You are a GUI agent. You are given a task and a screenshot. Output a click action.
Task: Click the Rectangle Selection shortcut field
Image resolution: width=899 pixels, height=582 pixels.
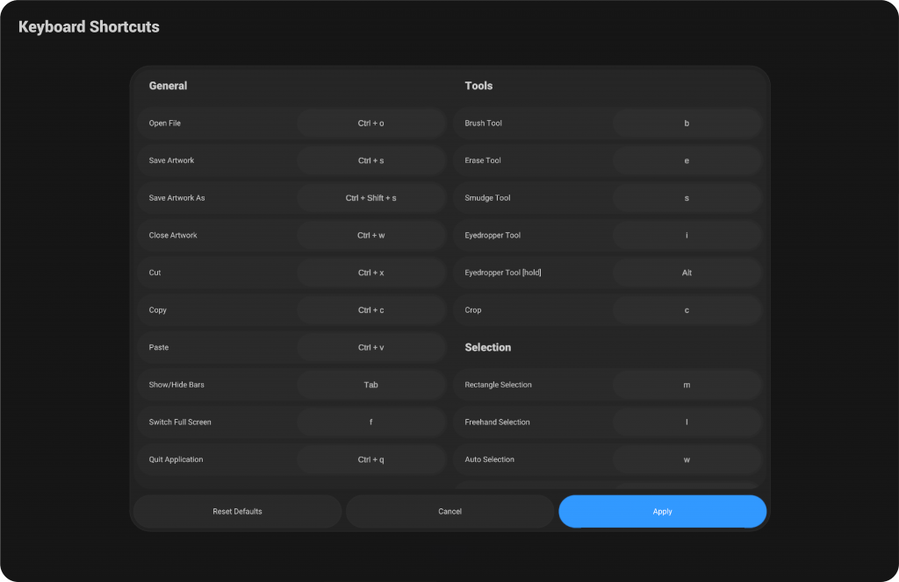(687, 385)
